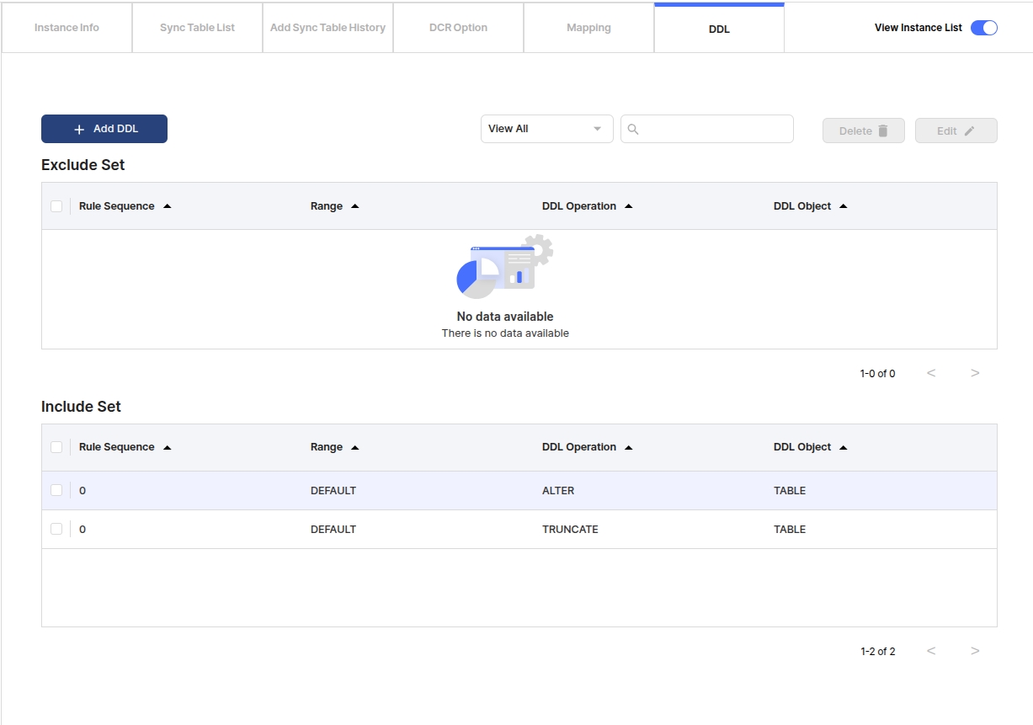Sort Include Set by DDL Object arrow
The image size is (1033, 725).
844,447
